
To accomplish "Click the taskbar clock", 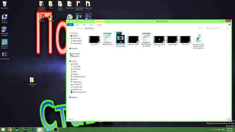I will point(229,129).
